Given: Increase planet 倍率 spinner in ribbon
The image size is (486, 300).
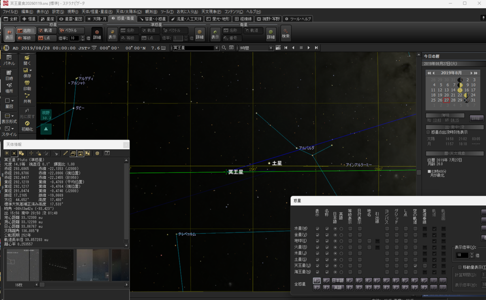Looking at the screenshot, I should [x=83, y=37].
